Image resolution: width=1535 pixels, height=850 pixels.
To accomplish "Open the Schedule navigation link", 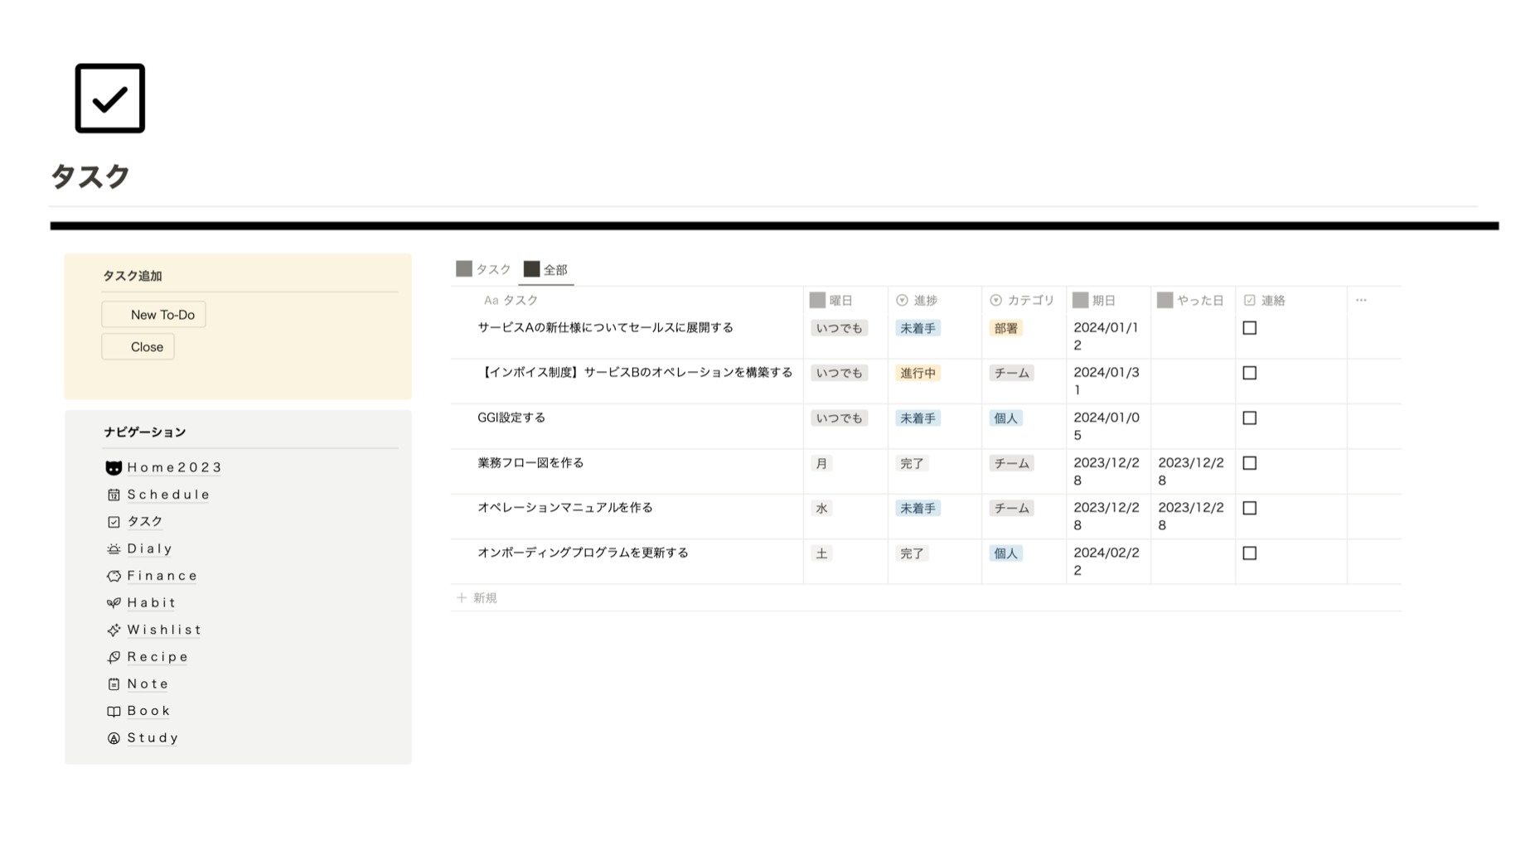I will coord(168,495).
